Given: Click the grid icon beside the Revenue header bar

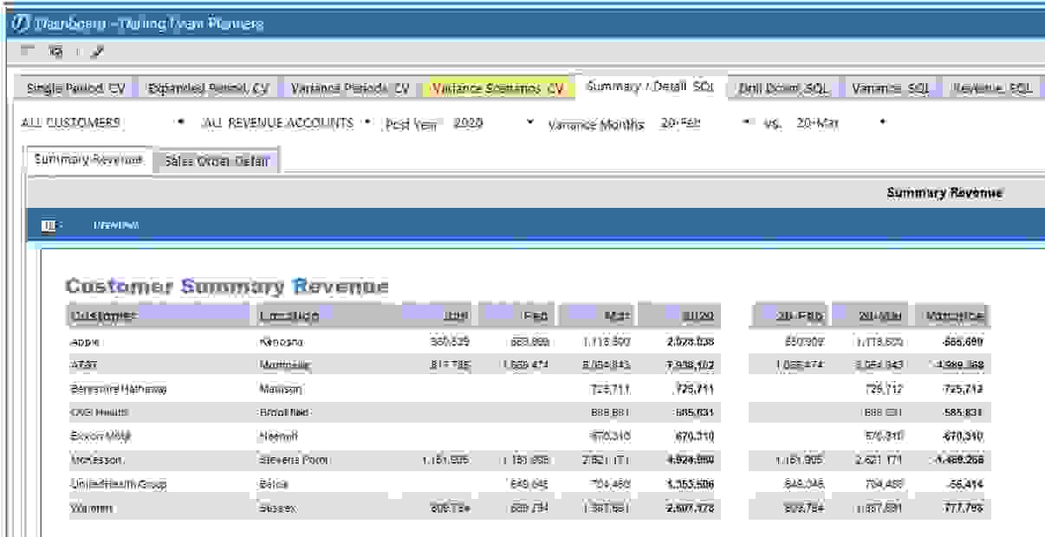Looking at the screenshot, I should coord(48,224).
